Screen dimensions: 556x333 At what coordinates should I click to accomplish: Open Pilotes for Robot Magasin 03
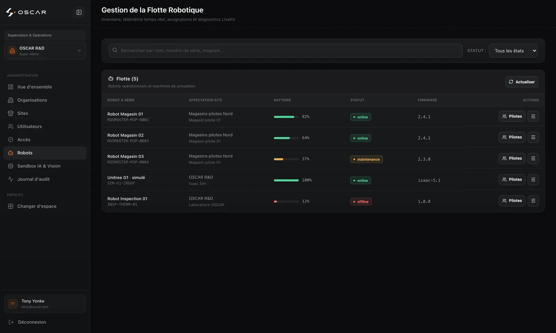(x=512, y=159)
